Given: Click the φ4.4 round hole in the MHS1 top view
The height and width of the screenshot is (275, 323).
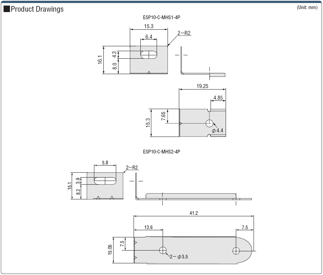Looking at the screenshot, I should (x=209, y=123).
